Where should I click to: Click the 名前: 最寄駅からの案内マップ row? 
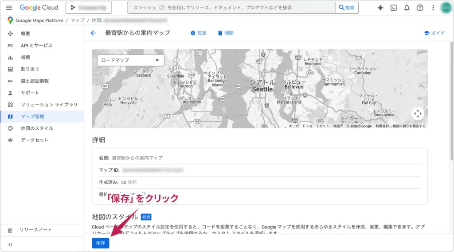point(259,158)
